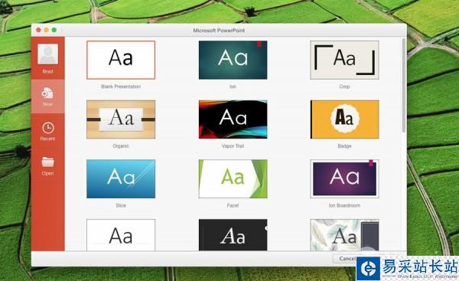Click the 'Blank Presentation' label text

point(121,87)
